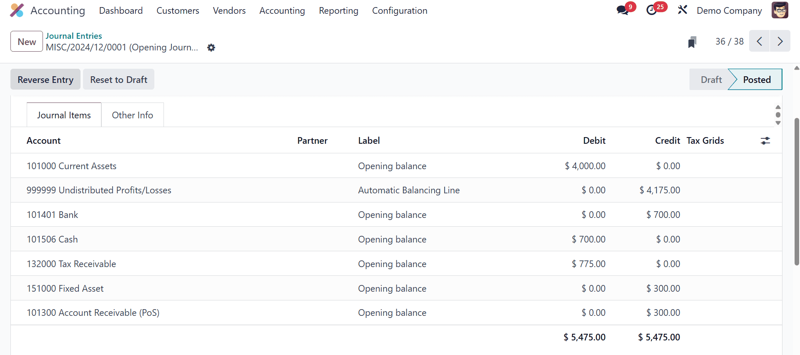
Task: Open the Accounting menu item
Action: click(x=282, y=11)
